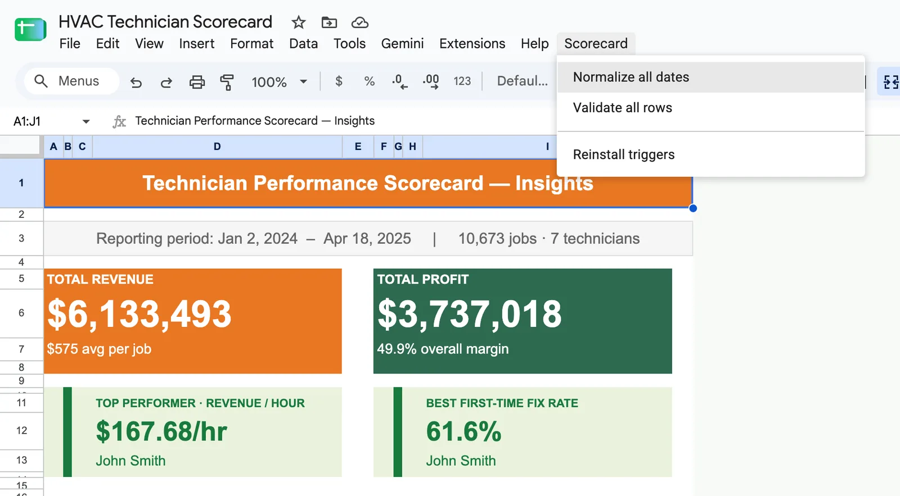
Task: Open the Tools menu
Action: tap(349, 44)
